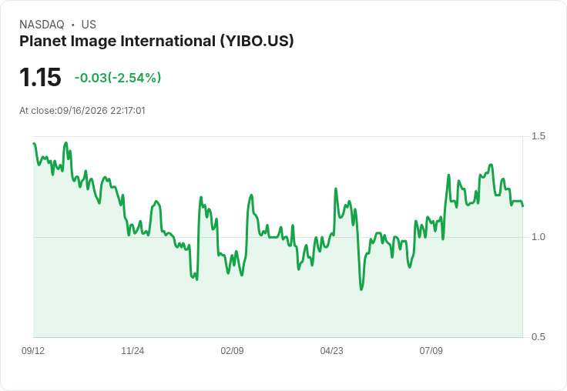Select the first data point at chart start

click(34, 143)
